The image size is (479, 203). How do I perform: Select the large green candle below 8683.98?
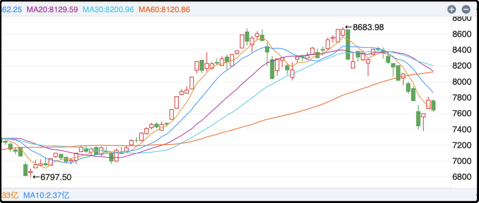click(348, 44)
